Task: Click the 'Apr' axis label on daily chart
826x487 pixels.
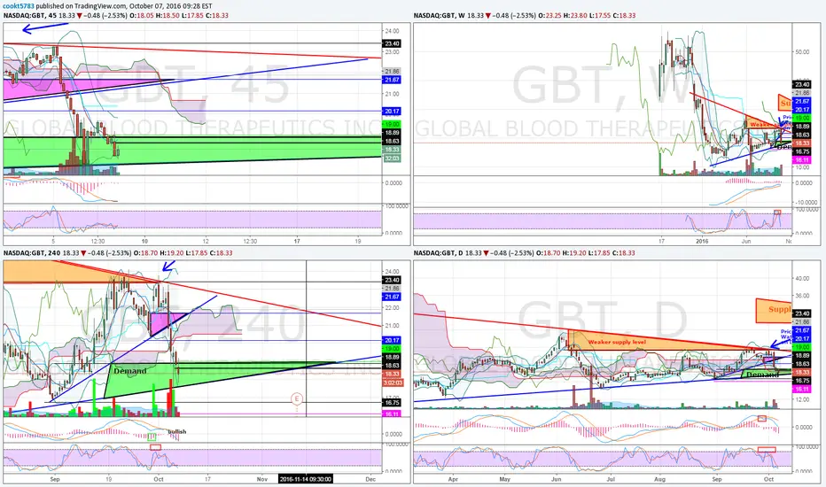Action: pos(452,479)
